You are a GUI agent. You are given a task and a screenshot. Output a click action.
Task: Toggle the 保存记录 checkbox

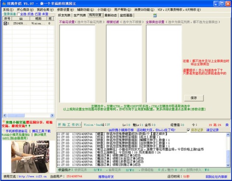click(x=189, y=130)
